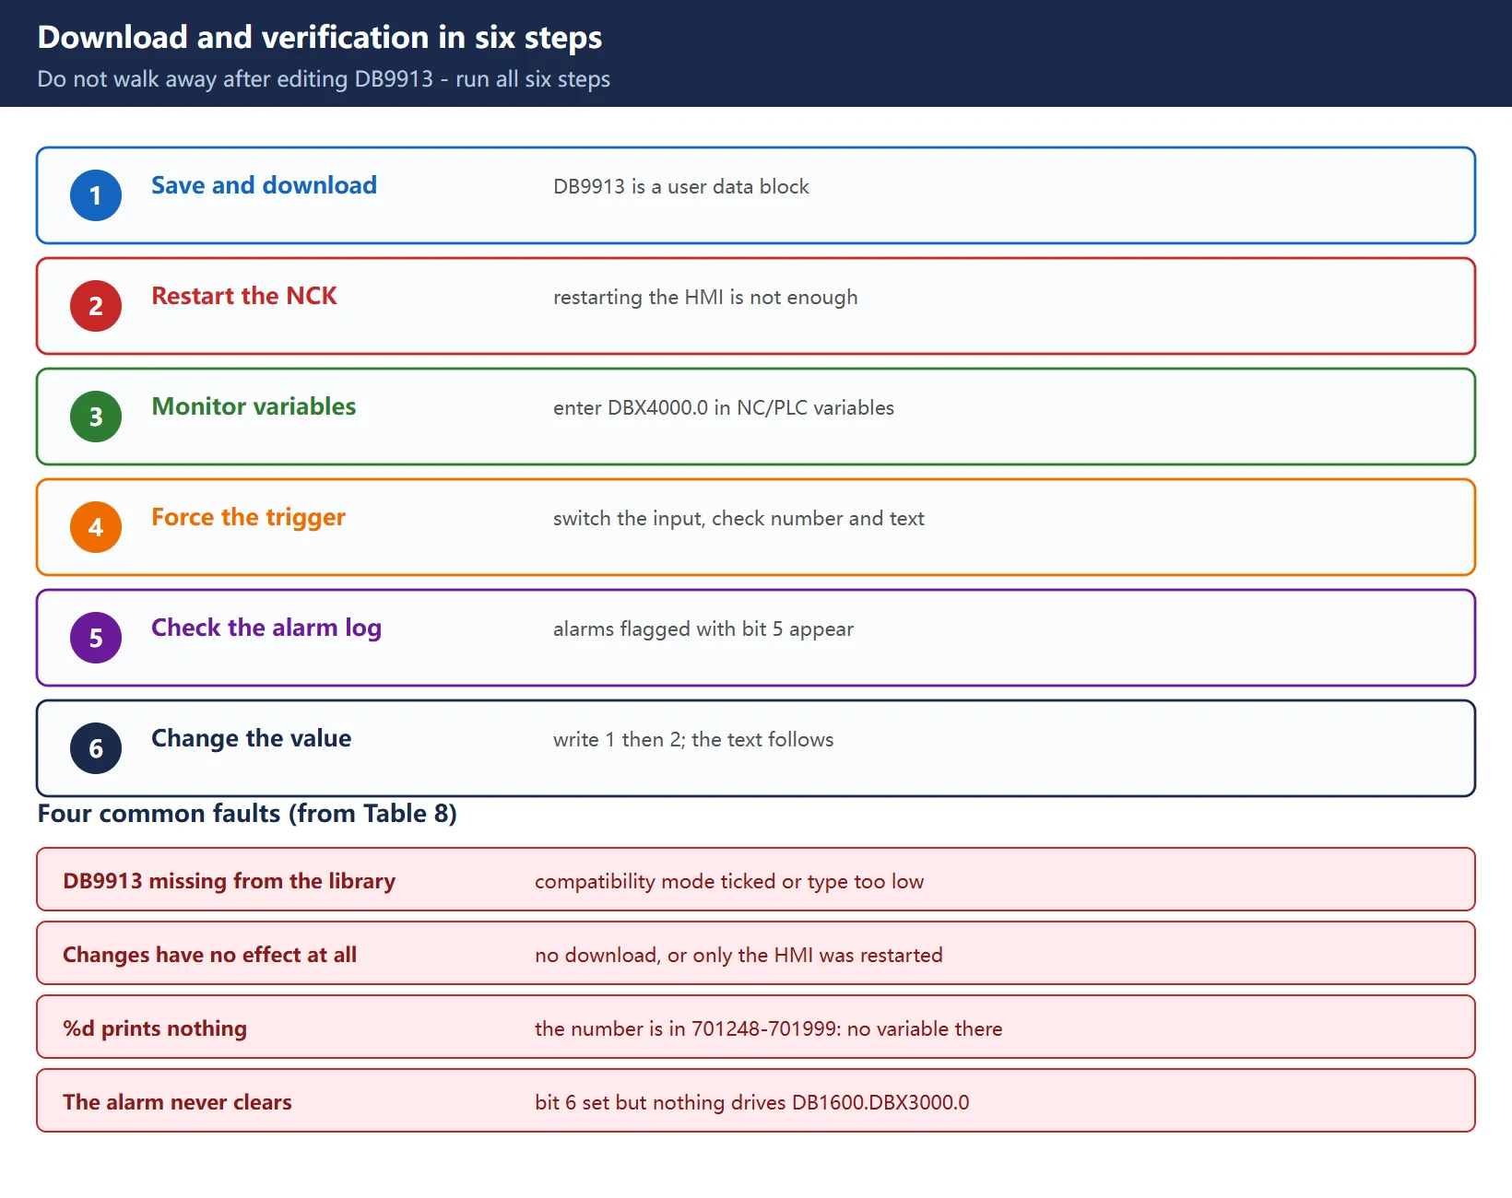
Task: Select the 'Changes have no effect at all' fault
Action: click(x=209, y=955)
